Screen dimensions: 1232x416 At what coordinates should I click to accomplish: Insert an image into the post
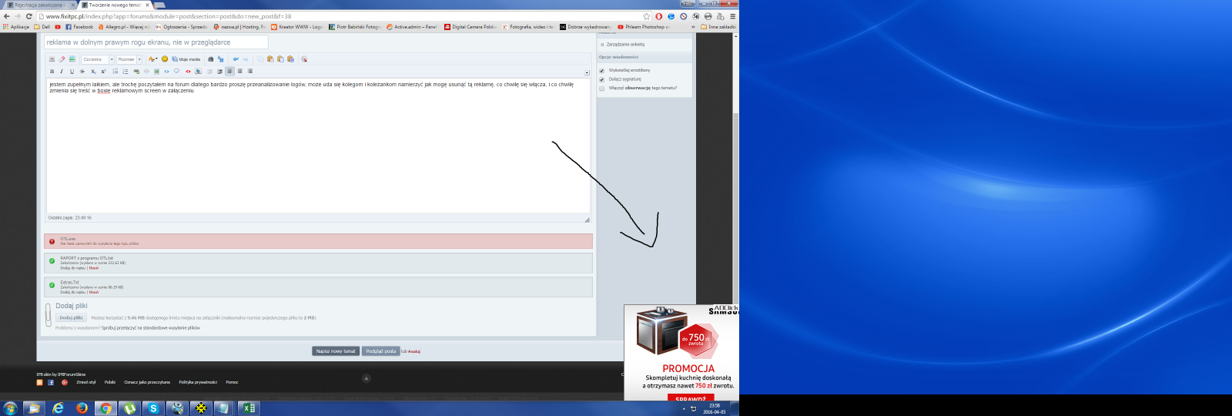click(156, 71)
